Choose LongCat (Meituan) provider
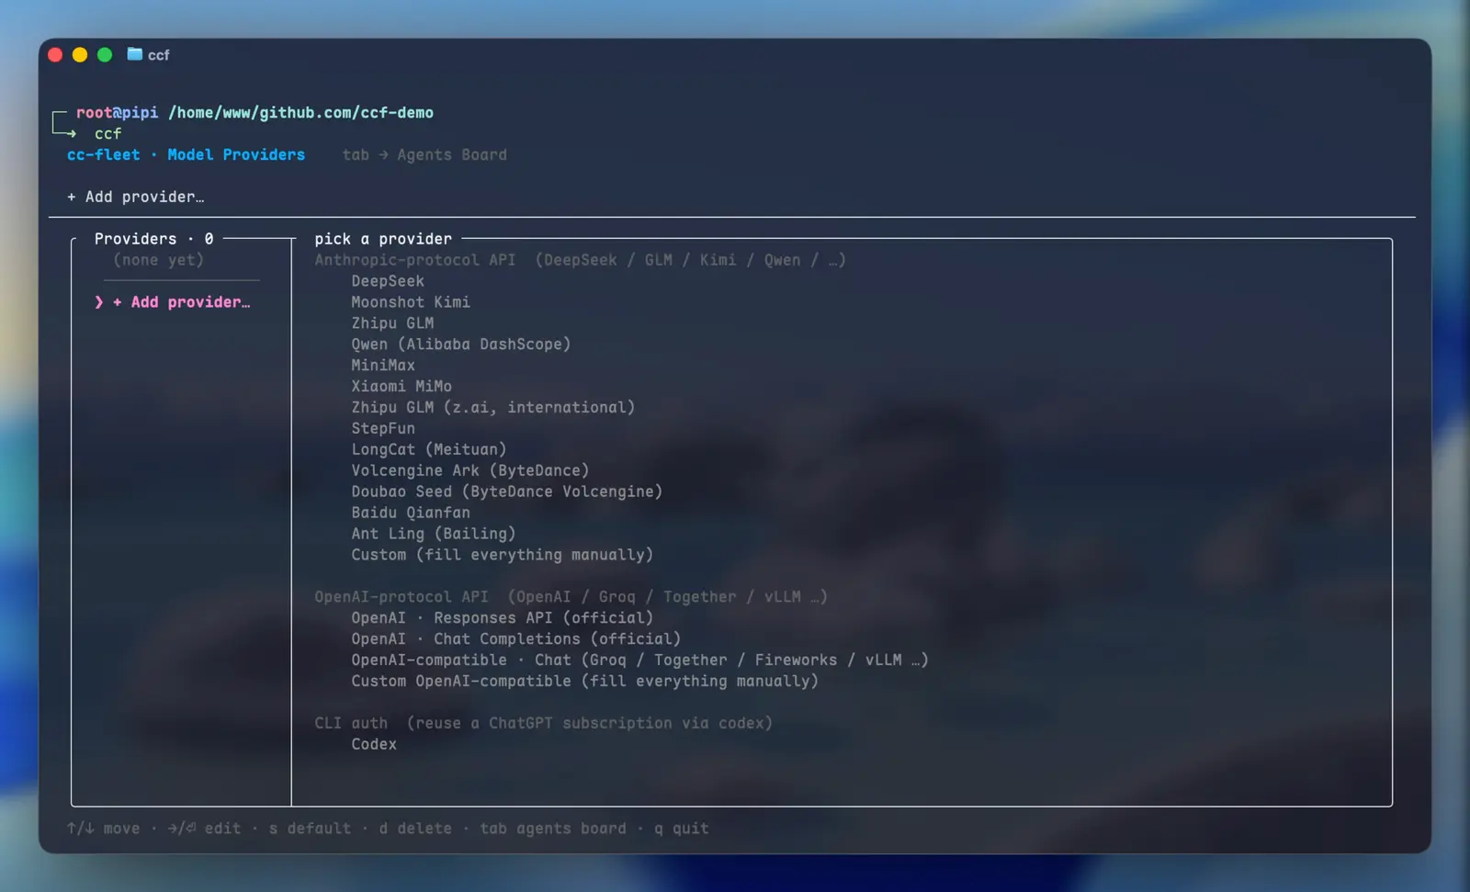The width and height of the screenshot is (1470, 892). pyautogui.click(x=429, y=450)
